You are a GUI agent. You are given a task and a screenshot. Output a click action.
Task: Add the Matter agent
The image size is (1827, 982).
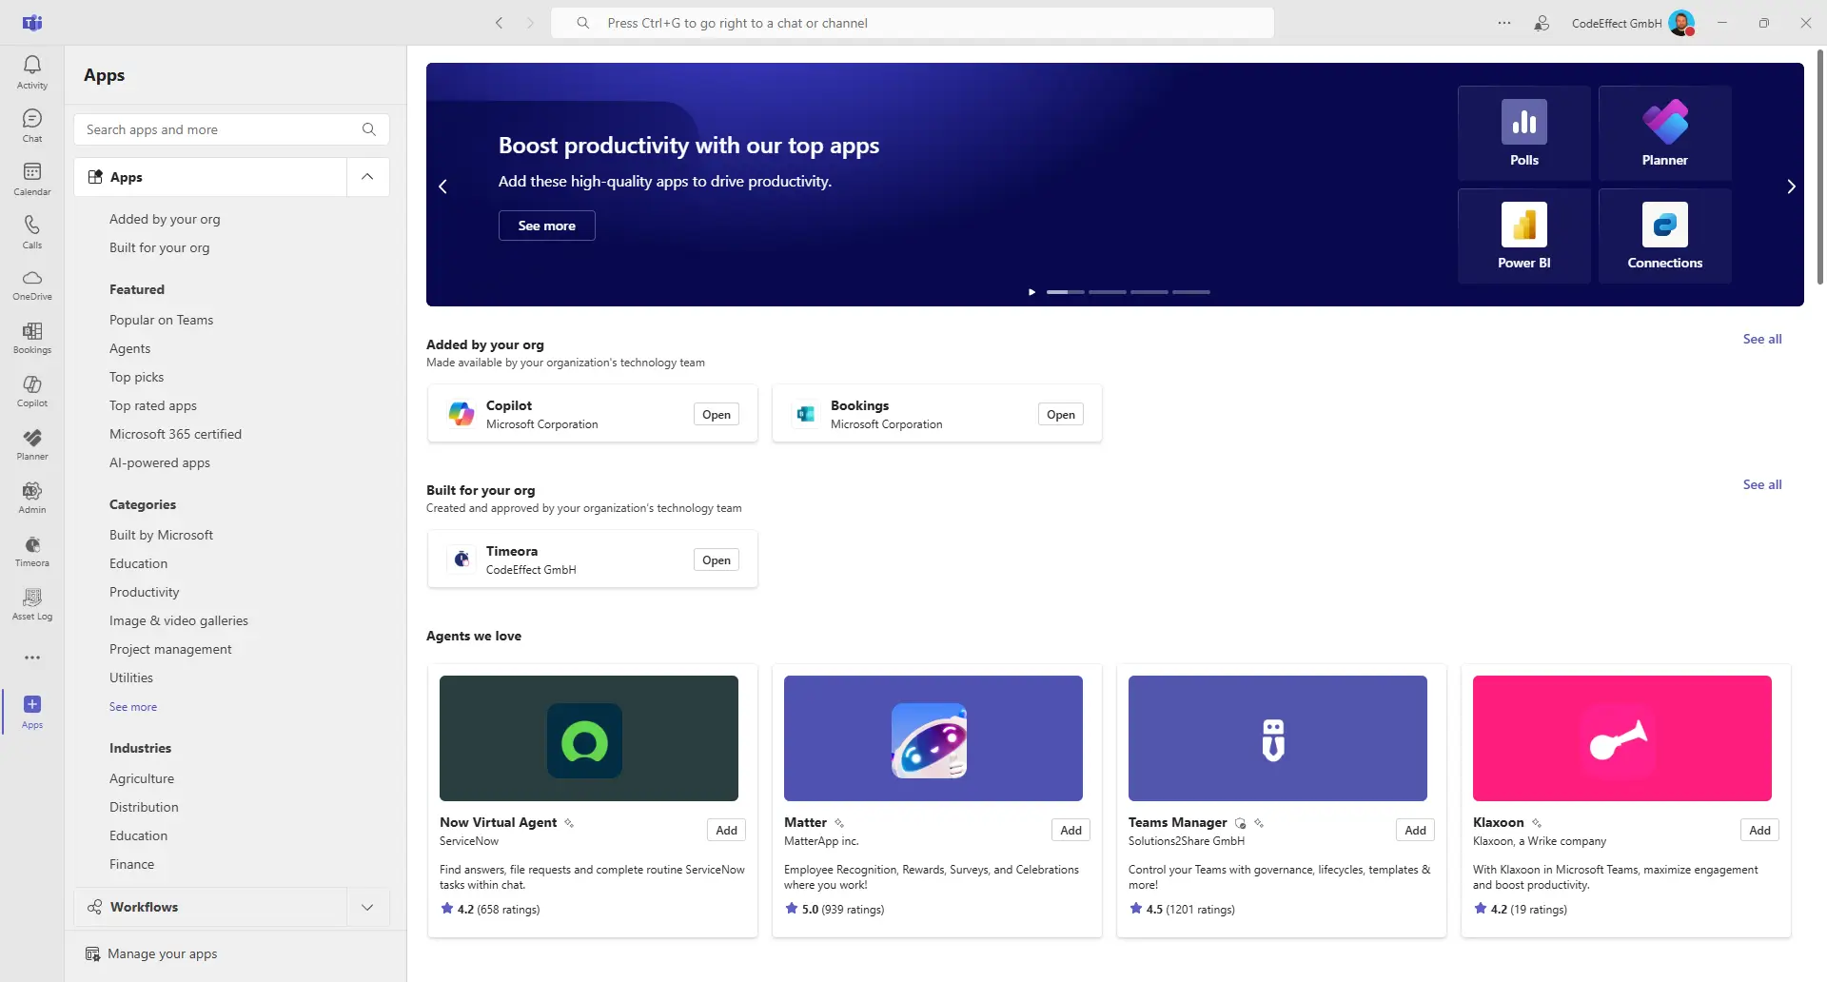[x=1071, y=830]
